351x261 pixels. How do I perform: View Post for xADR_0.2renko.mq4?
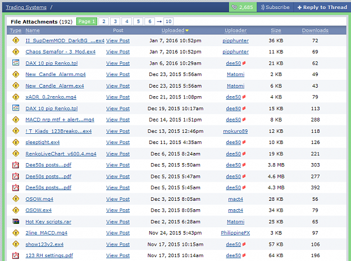pyautogui.click(x=118, y=97)
